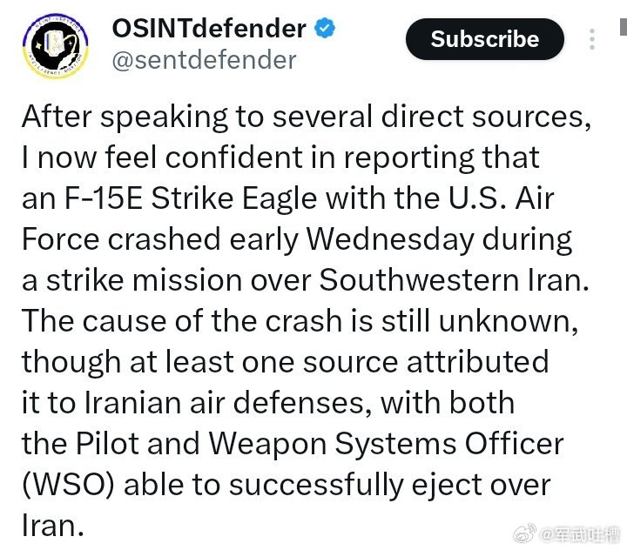Click "U.S. Air" in the post text

501,198
